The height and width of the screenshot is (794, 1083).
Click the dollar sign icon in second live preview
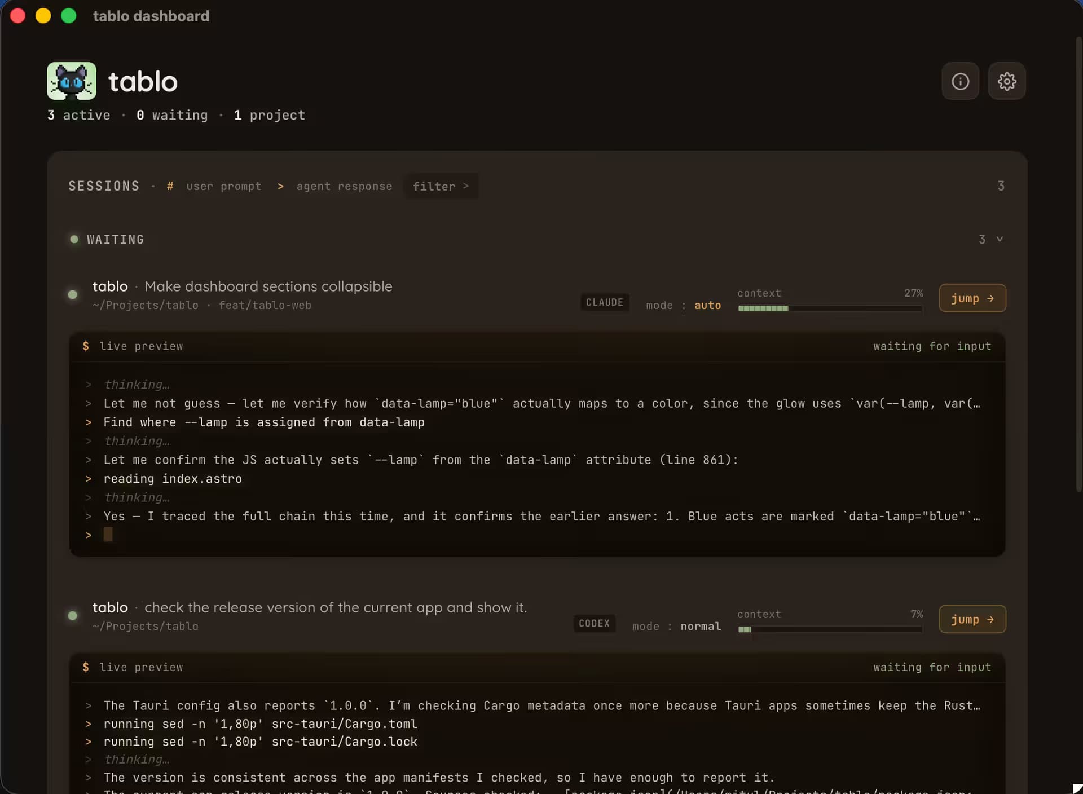86,667
